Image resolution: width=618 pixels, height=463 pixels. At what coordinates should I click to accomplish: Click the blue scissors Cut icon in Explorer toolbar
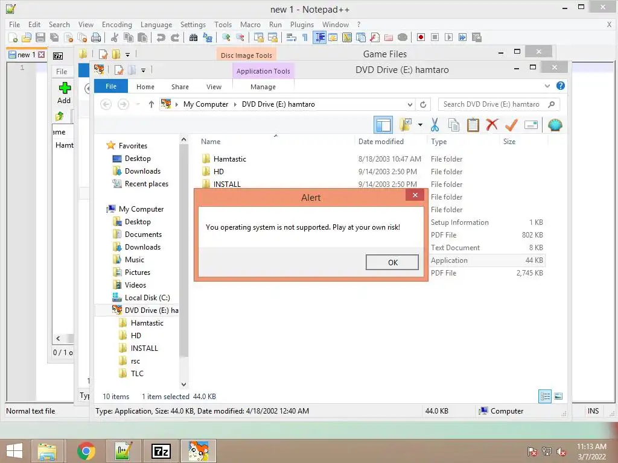tap(435, 125)
